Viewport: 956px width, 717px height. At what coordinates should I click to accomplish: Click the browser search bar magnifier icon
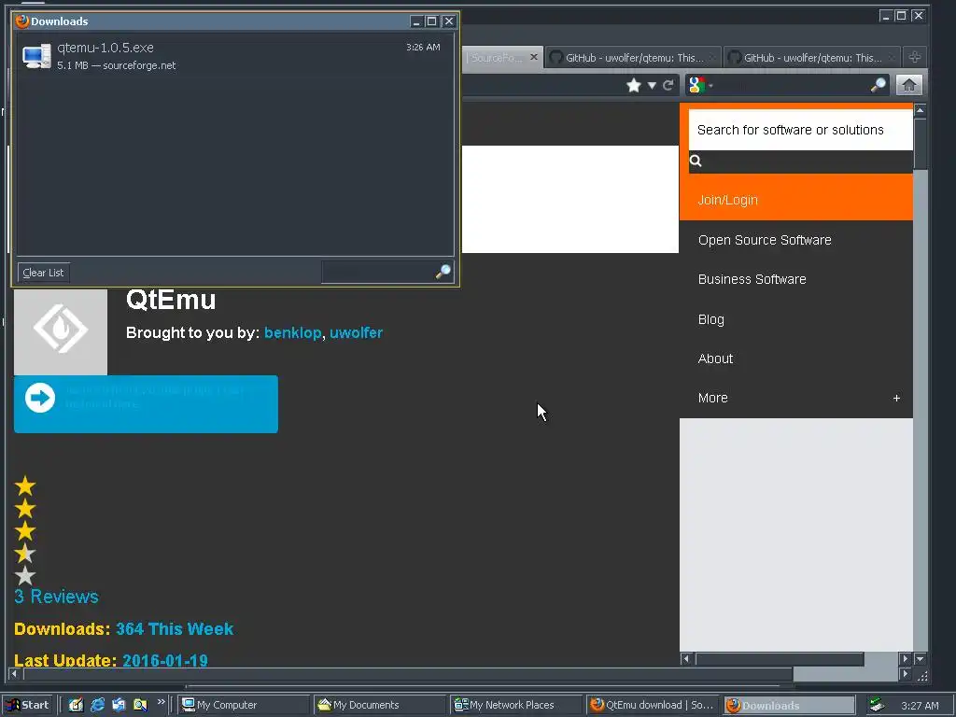click(x=878, y=85)
